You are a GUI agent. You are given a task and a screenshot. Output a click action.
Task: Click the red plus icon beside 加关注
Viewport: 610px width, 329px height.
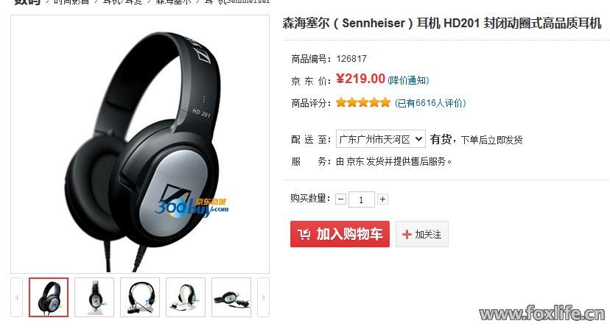click(x=407, y=235)
